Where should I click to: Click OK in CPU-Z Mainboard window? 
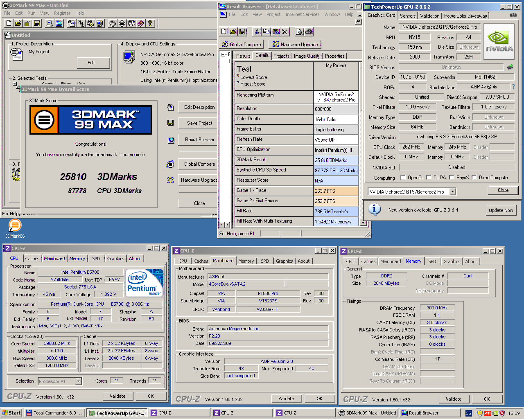click(x=319, y=399)
